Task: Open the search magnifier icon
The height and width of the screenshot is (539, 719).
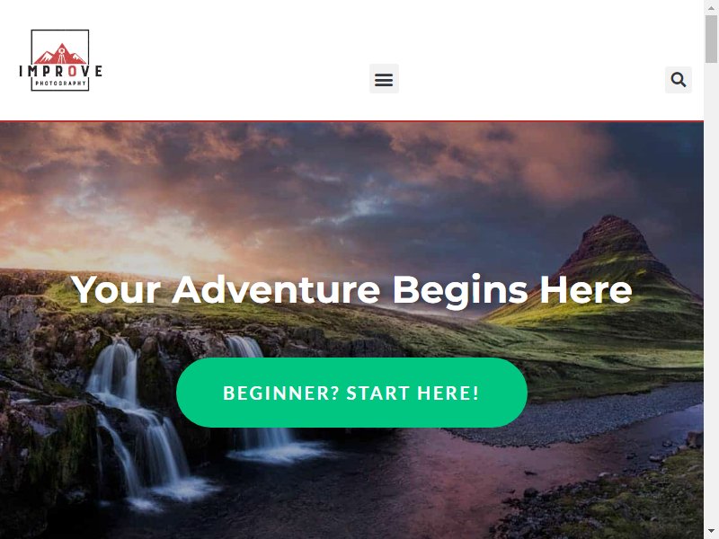Action: [x=679, y=79]
